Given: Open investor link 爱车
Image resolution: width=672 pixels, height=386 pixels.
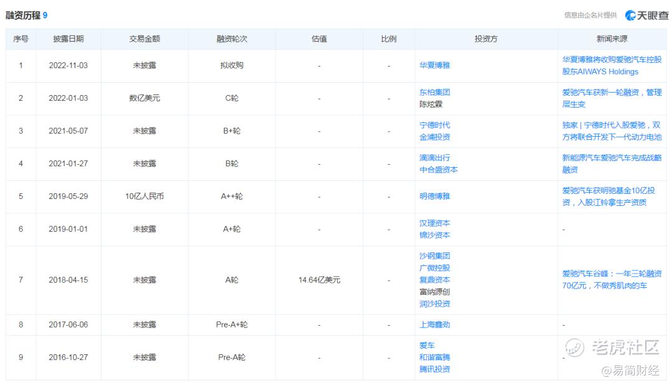Looking at the screenshot, I should (427, 346).
